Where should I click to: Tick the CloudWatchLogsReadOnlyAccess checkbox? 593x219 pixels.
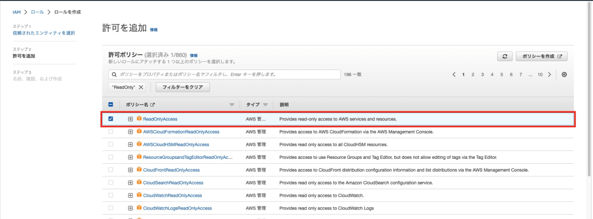point(111,208)
